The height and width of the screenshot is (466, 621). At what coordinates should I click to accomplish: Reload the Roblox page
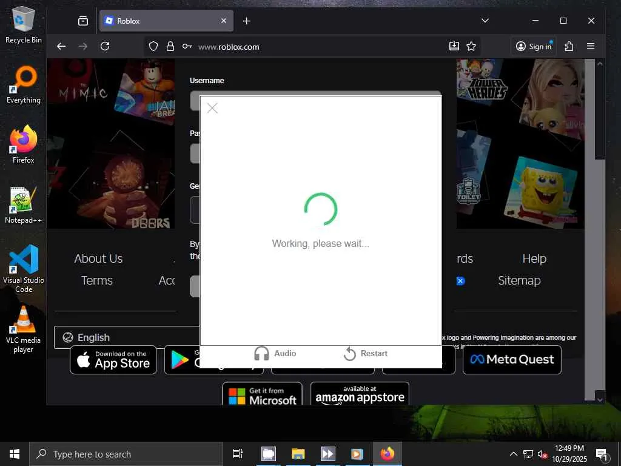pos(105,46)
